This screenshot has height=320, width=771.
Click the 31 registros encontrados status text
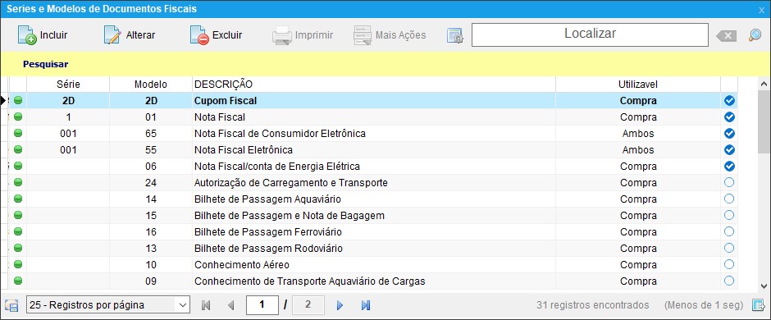coord(592,304)
